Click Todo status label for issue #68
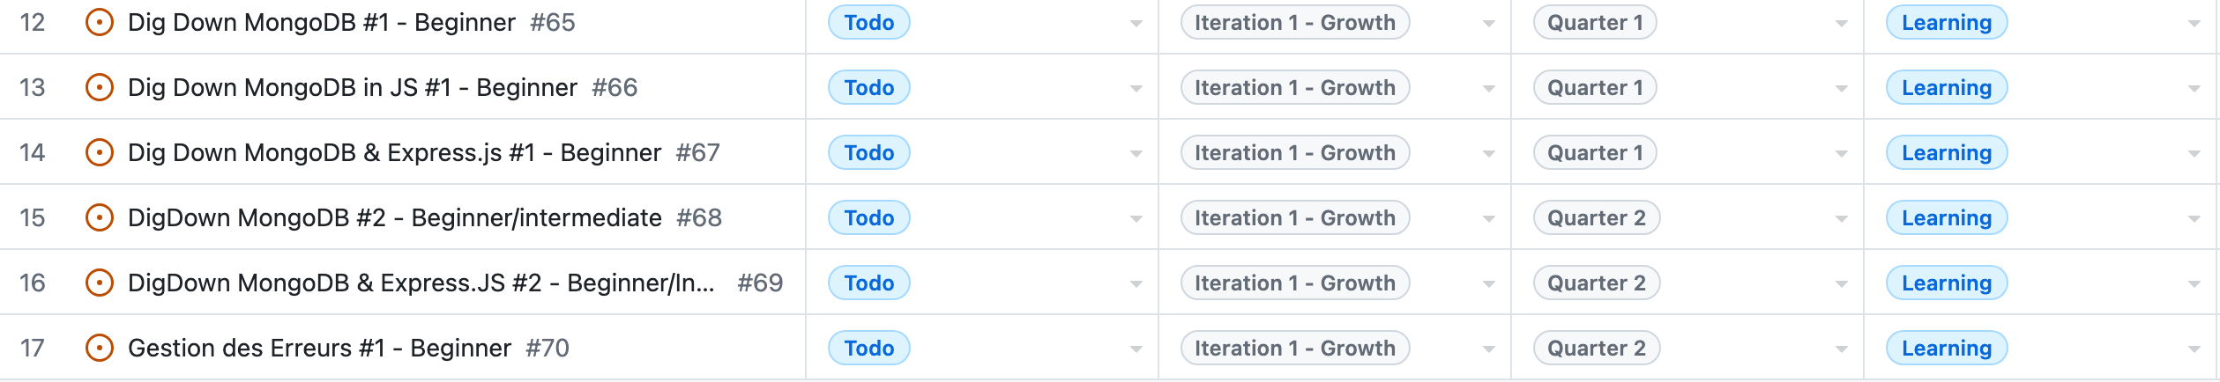The image size is (2220, 382). point(868,218)
